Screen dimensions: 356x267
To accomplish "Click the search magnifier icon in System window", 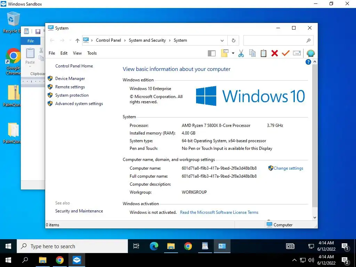I will pos(308,40).
